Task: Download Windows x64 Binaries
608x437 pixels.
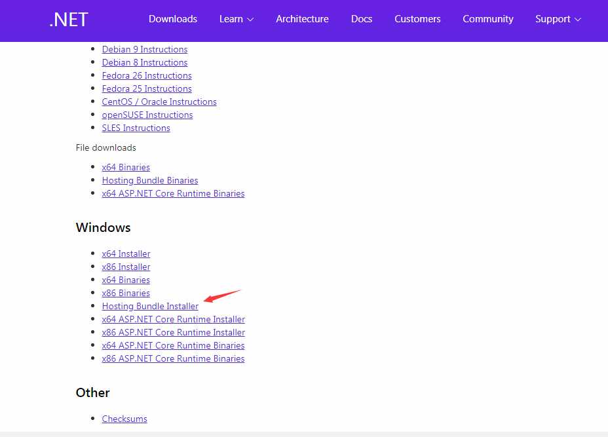Action: point(126,280)
